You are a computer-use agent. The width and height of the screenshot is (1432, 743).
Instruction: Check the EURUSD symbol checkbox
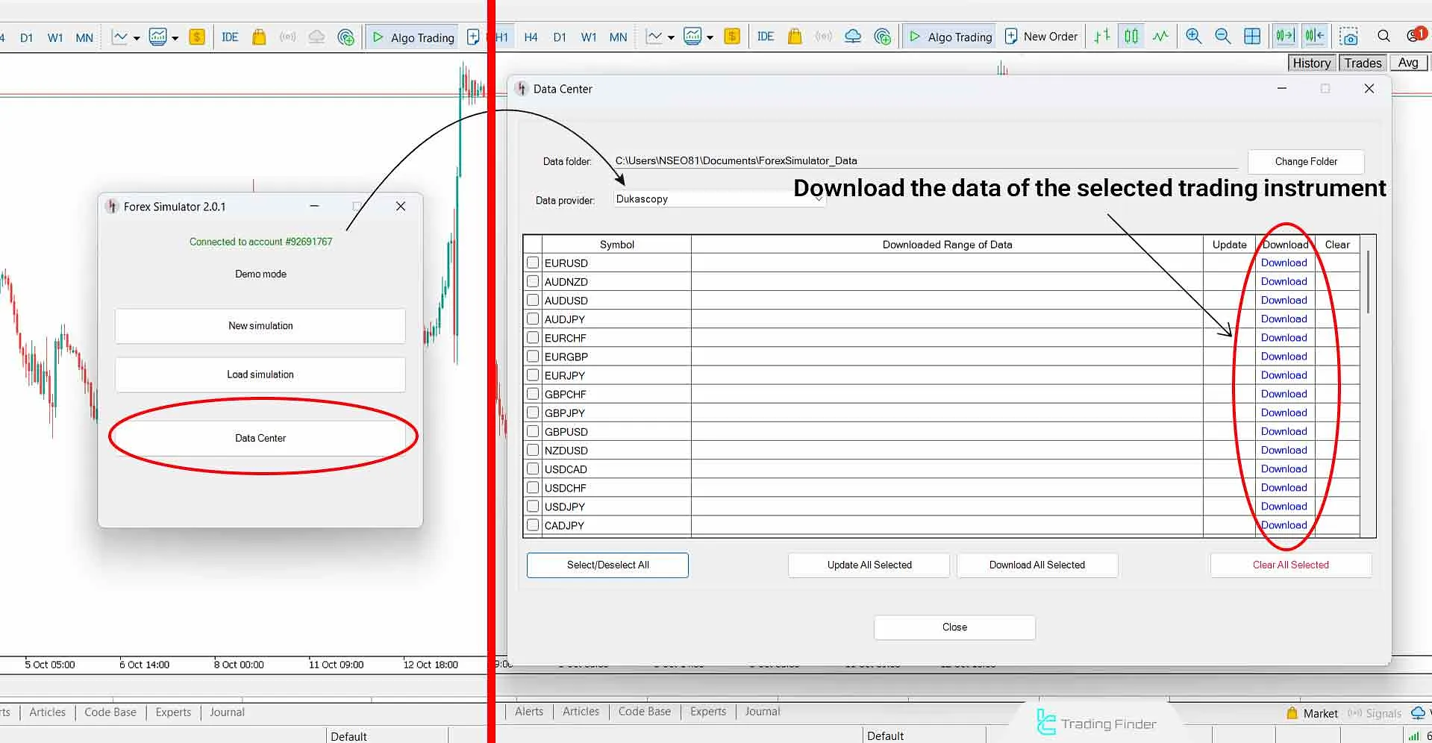[532, 263]
